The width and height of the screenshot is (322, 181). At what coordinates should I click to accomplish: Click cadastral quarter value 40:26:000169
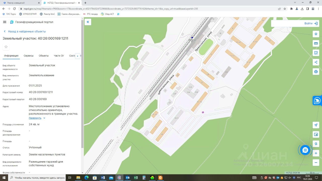[x=38, y=99]
